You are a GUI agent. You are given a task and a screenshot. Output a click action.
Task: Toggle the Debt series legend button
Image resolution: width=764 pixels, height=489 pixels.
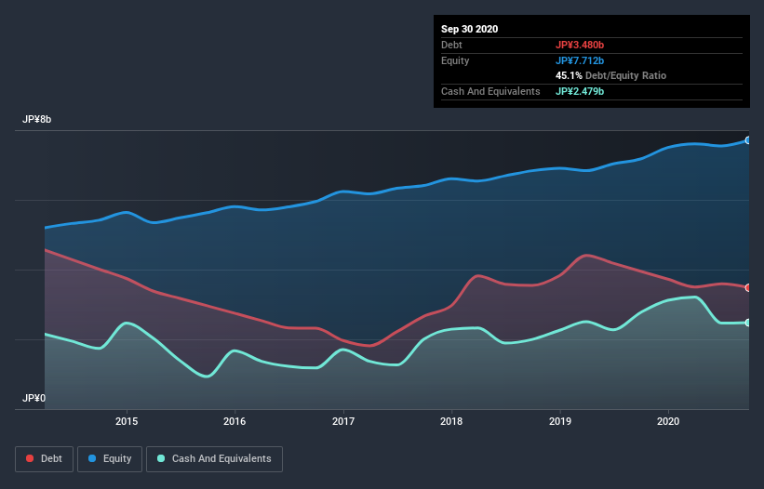[x=44, y=459]
